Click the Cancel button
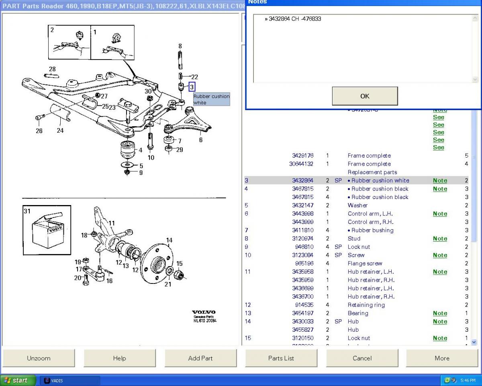The image size is (482, 386). (362, 358)
